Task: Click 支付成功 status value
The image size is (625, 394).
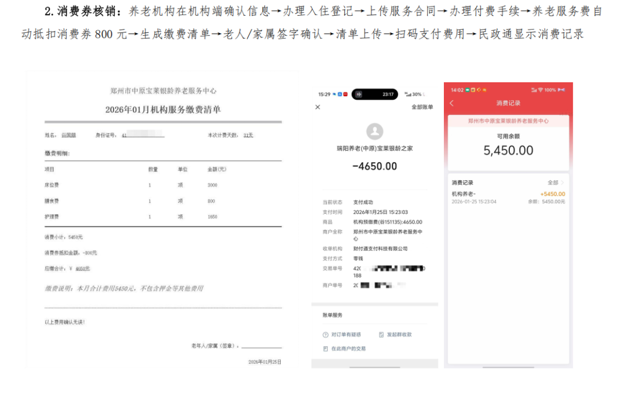Action: coord(363,202)
